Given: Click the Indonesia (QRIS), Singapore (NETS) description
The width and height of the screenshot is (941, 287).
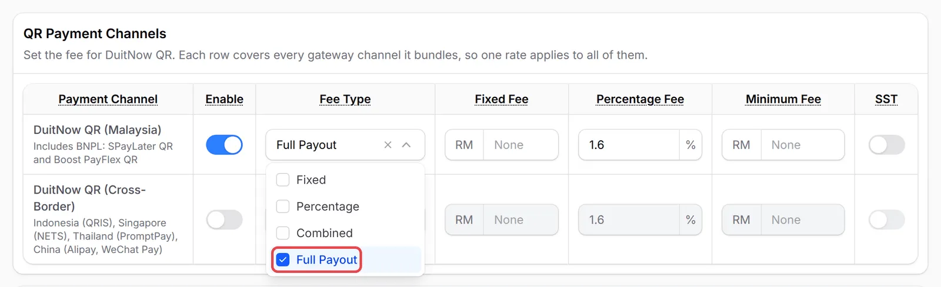Looking at the screenshot, I should [106, 236].
